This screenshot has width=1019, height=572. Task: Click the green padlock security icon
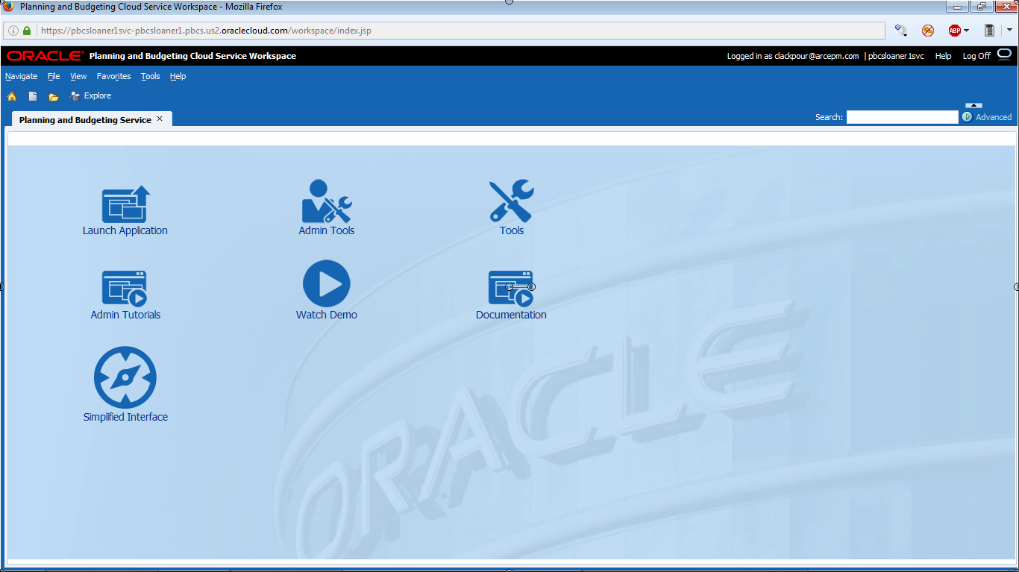click(x=28, y=31)
